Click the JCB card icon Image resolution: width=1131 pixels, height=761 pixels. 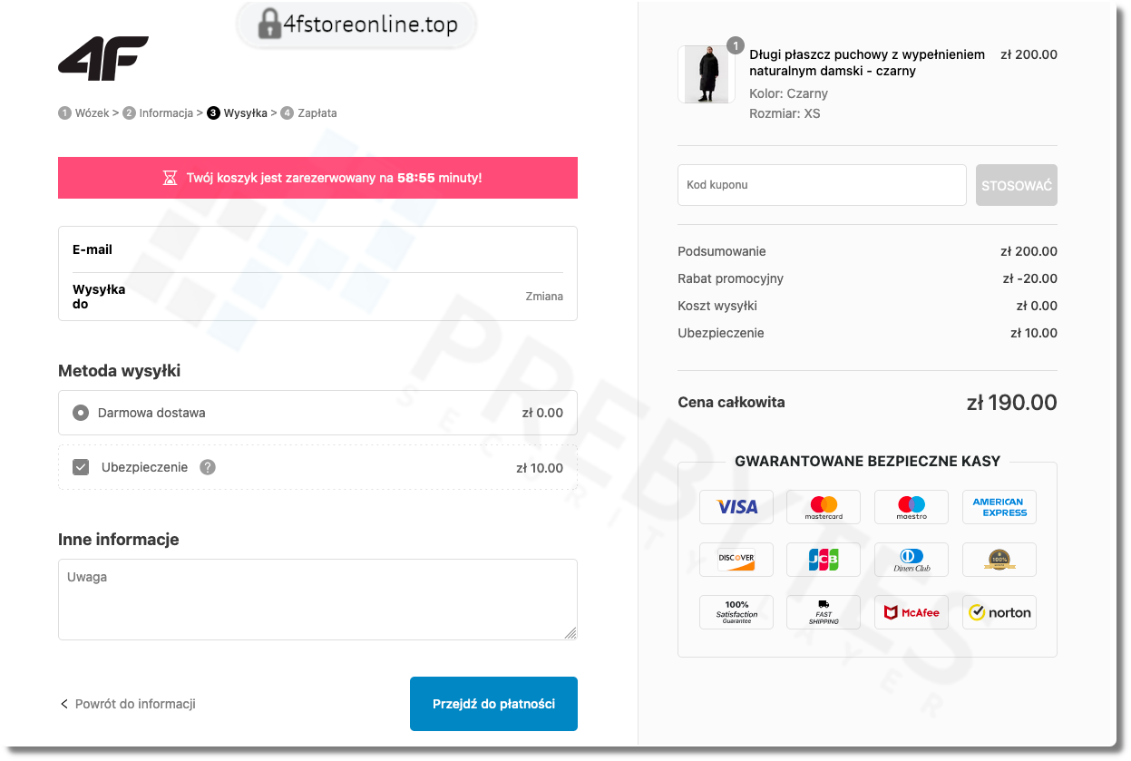(x=824, y=560)
